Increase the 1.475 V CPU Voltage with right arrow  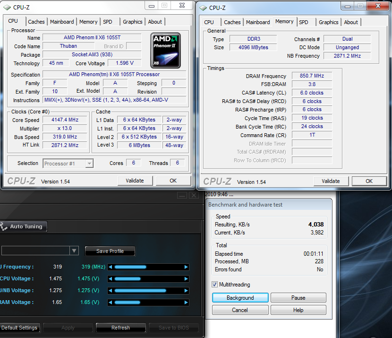[x=186, y=279]
